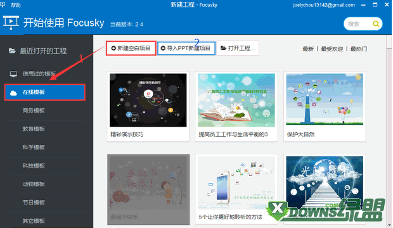Select 其它模板 category
The width and height of the screenshot is (393, 228).
tap(34, 221)
